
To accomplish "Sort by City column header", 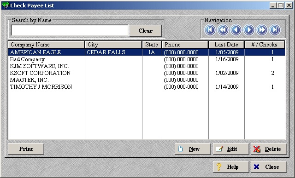I will pos(113,45).
